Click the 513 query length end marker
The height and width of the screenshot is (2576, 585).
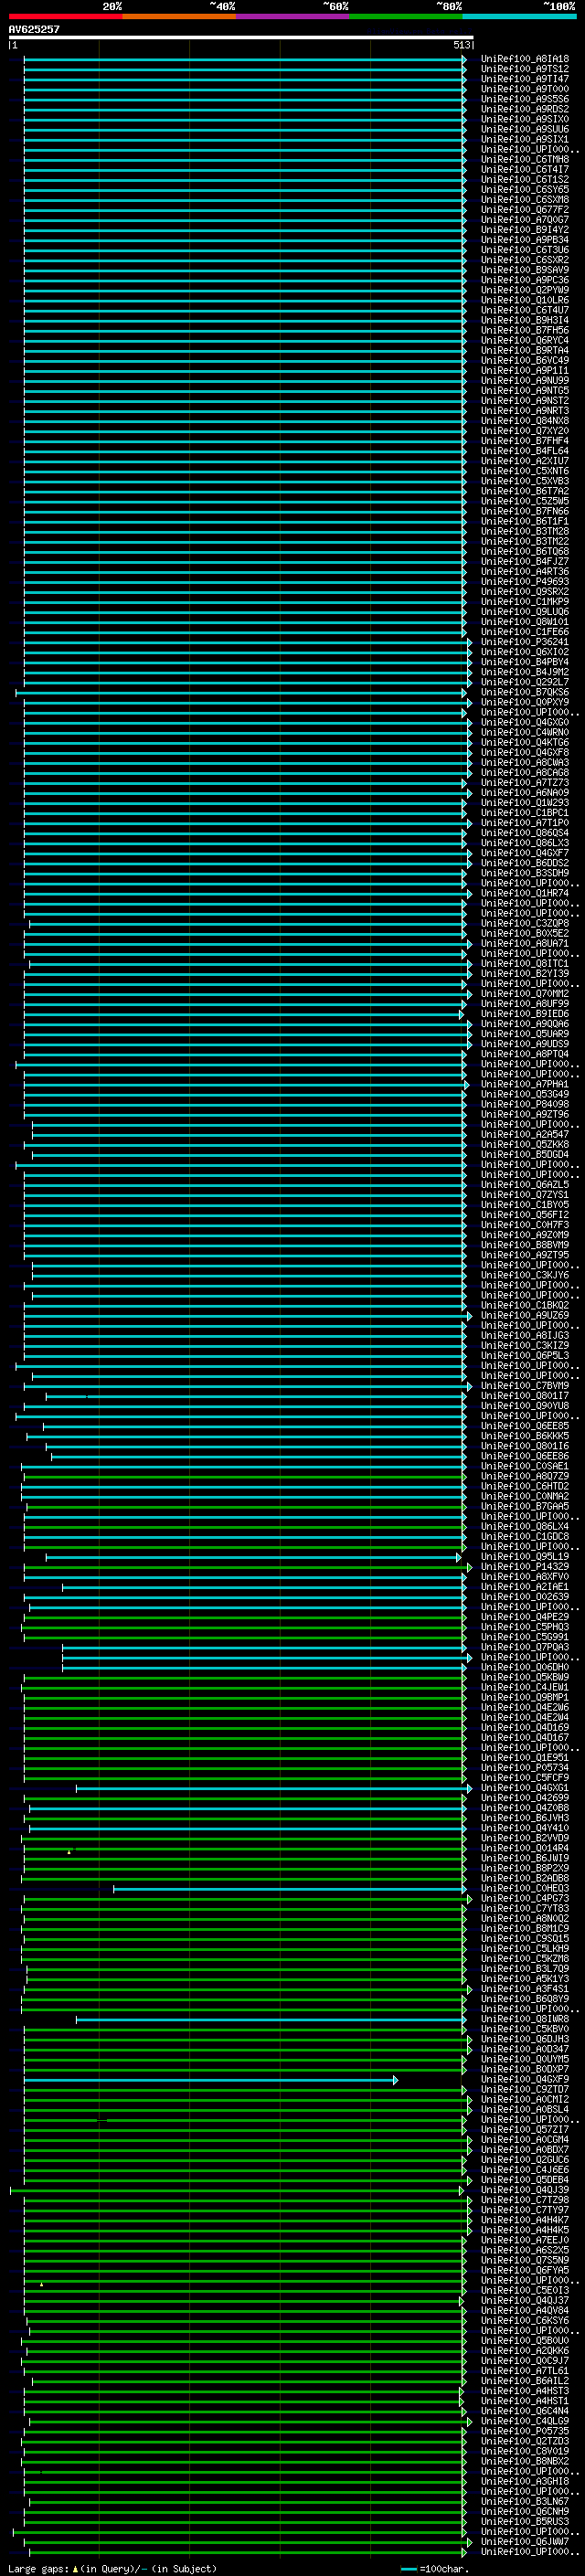click(x=462, y=46)
